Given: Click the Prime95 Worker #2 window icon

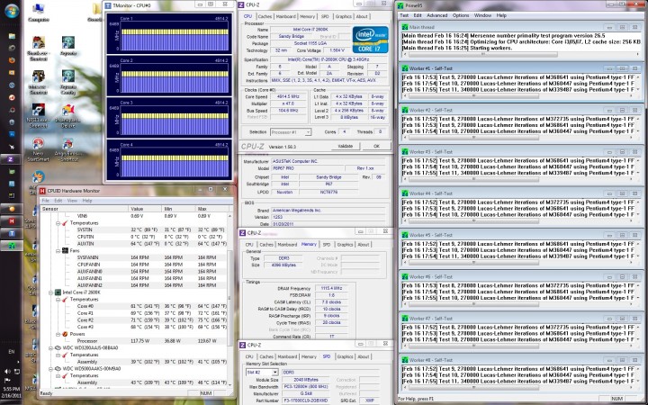Looking at the screenshot, I should (405, 110).
